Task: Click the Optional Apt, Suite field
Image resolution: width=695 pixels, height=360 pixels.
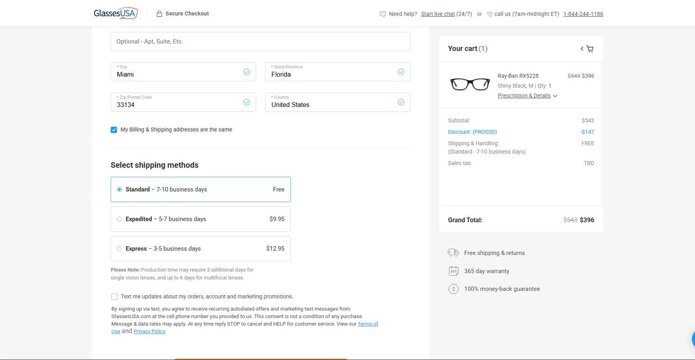Action: (x=260, y=41)
